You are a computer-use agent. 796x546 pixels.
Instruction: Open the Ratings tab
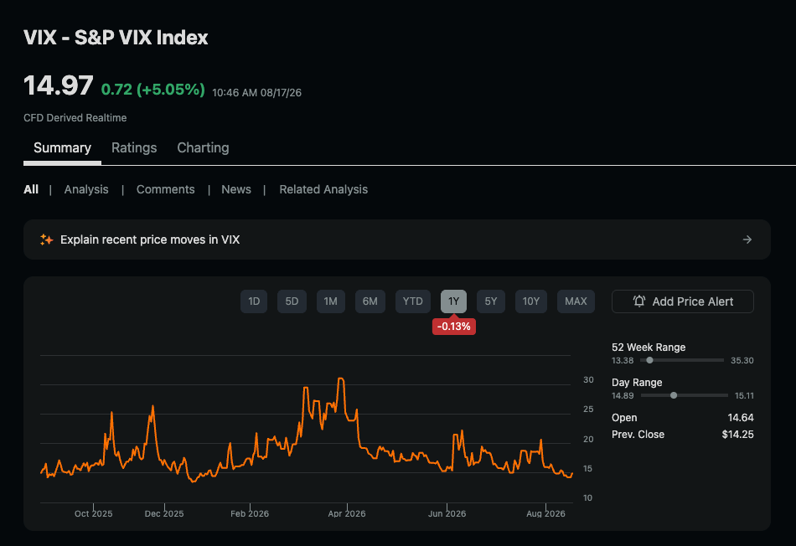tap(134, 147)
